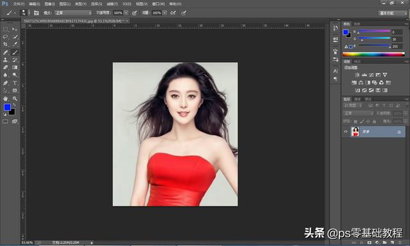Select the Horizontal Type tool
Image resolution: width=410 pixels, height=246 pixels.
click(x=15, y=83)
